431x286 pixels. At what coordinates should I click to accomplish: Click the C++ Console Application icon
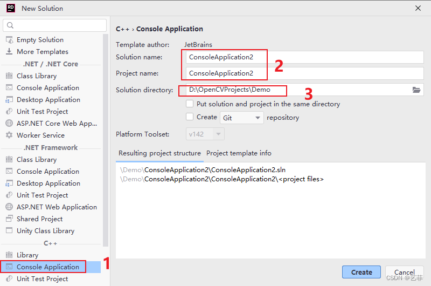coord(9,267)
